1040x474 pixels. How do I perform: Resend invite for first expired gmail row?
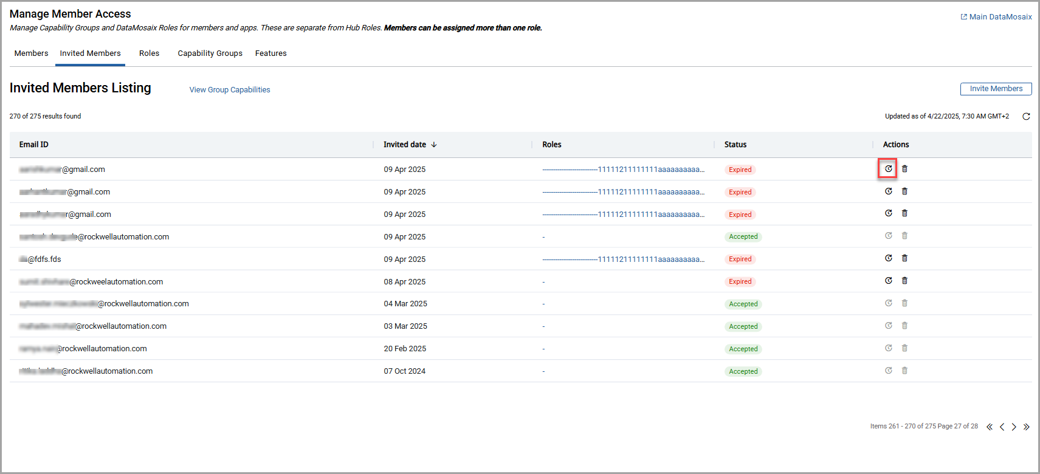(888, 169)
